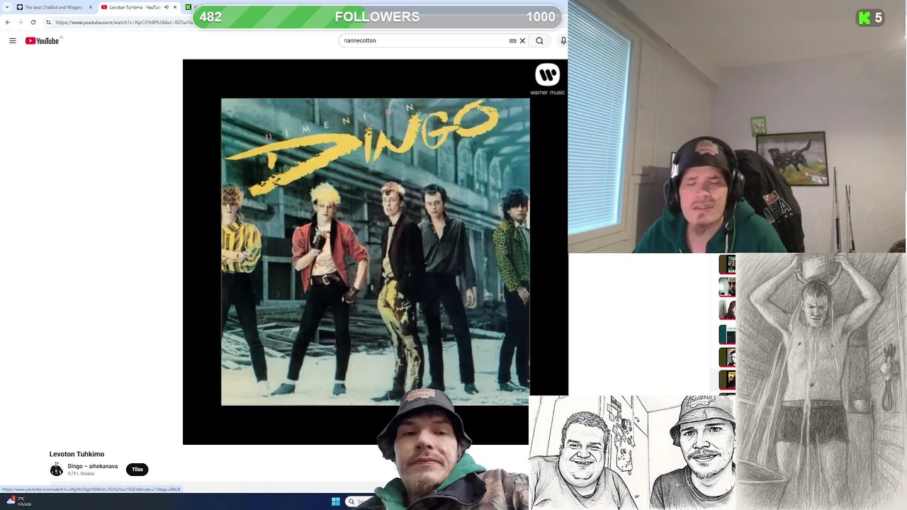Click the magnifier search button
The height and width of the screenshot is (510, 907).
(x=540, y=41)
